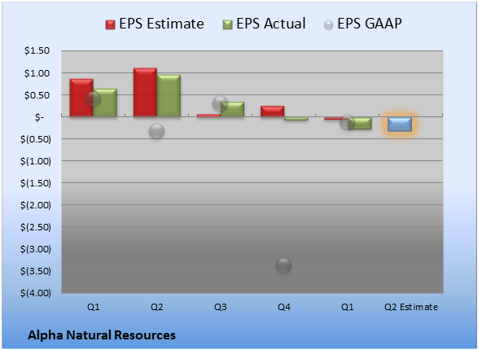Click the 'Q2' axis label

pyautogui.click(x=156, y=307)
